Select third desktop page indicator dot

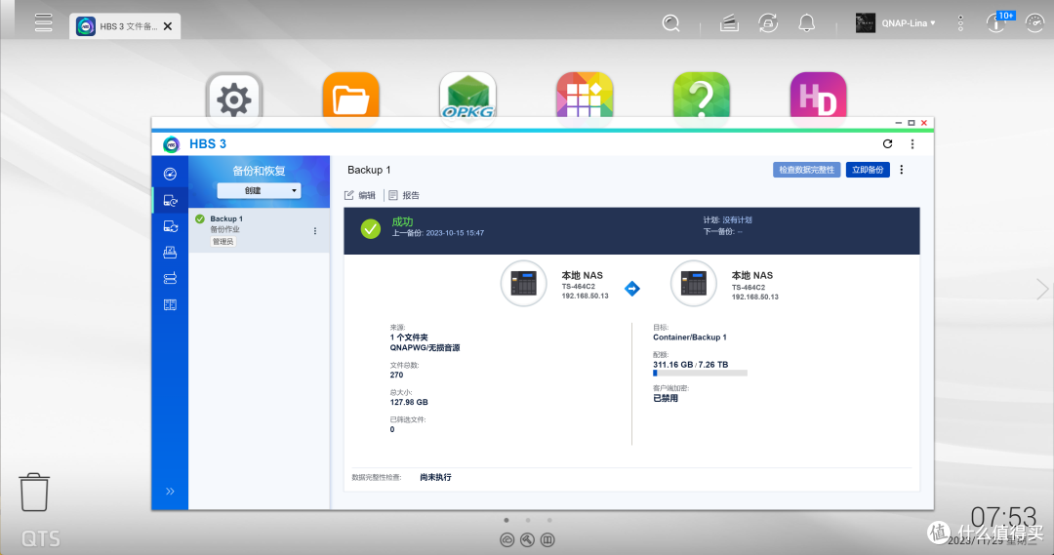[549, 520]
